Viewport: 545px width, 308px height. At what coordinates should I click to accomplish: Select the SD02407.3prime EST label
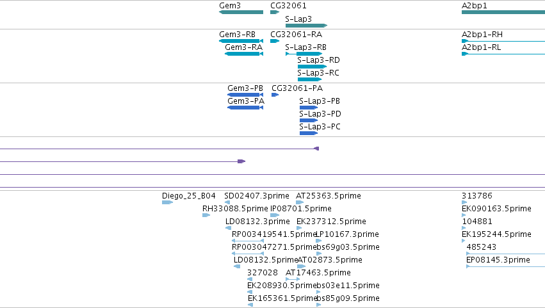click(x=257, y=196)
